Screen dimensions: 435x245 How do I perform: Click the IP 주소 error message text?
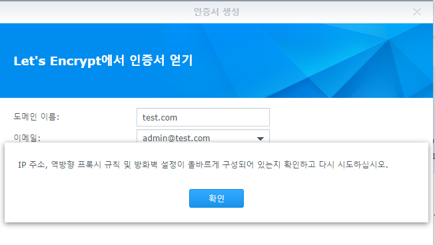click(x=203, y=164)
